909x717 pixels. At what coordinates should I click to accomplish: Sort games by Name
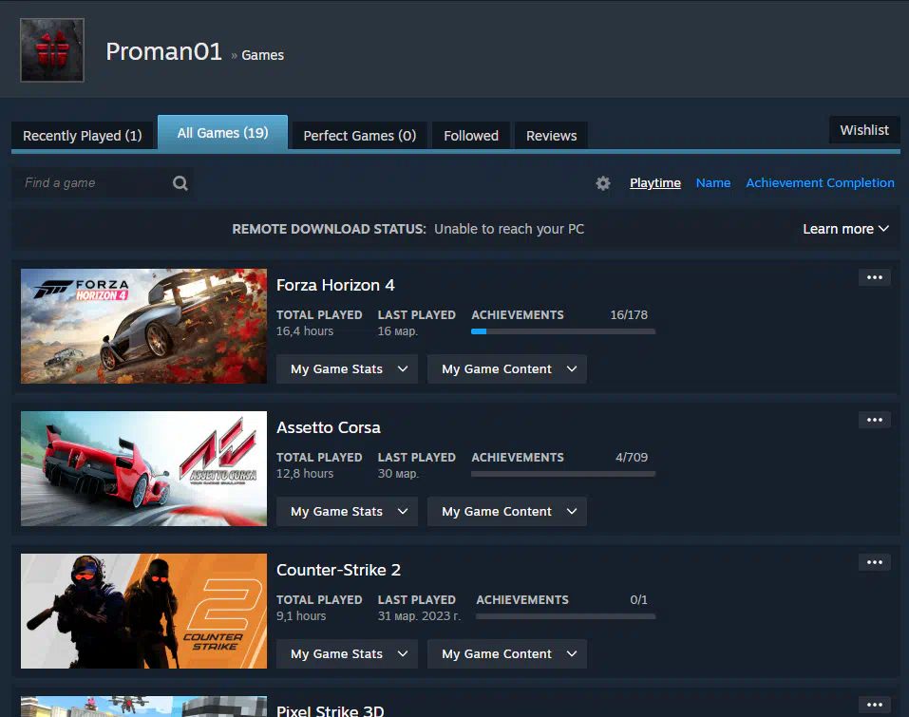click(713, 183)
